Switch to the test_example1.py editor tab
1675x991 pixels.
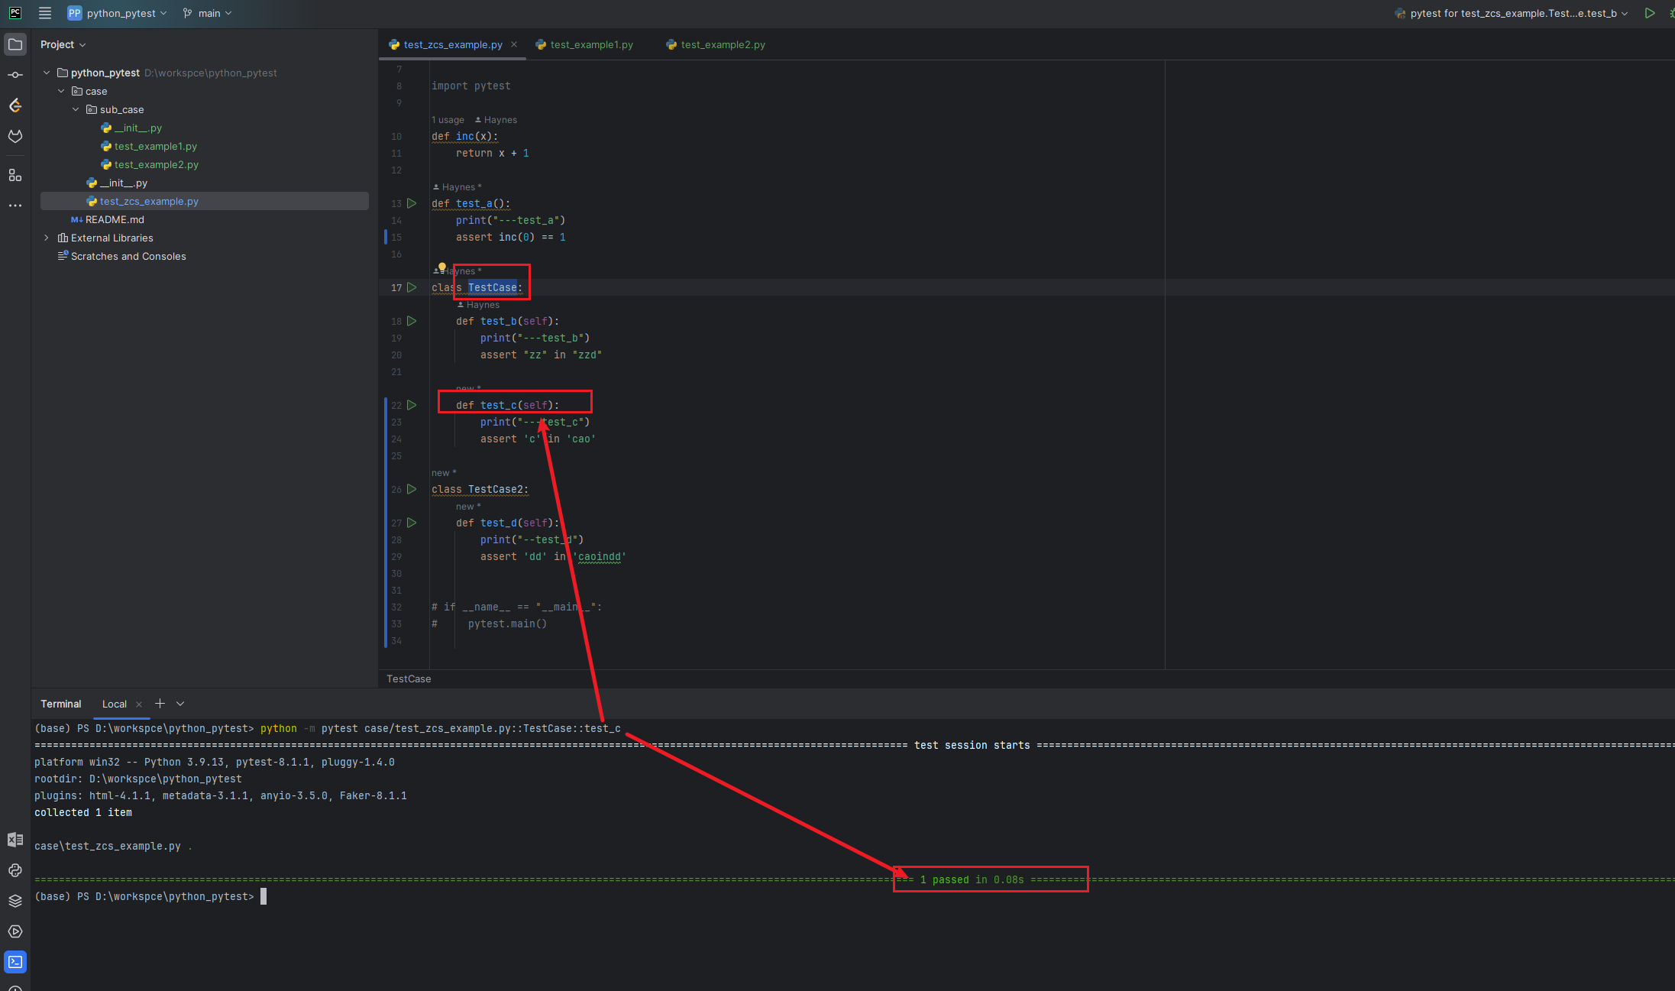(x=591, y=44)
